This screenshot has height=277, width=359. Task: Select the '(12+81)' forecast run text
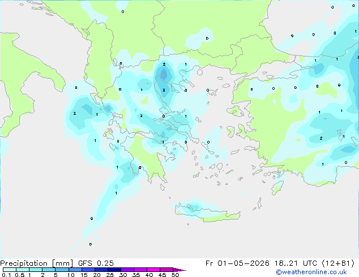[338, 263]
